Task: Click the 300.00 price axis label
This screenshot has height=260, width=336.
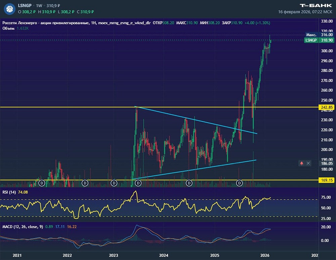Action: [327, 51]
